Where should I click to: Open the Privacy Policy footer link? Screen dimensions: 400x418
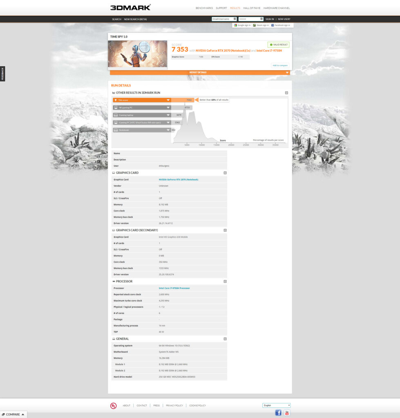click(x=174, y=405)
